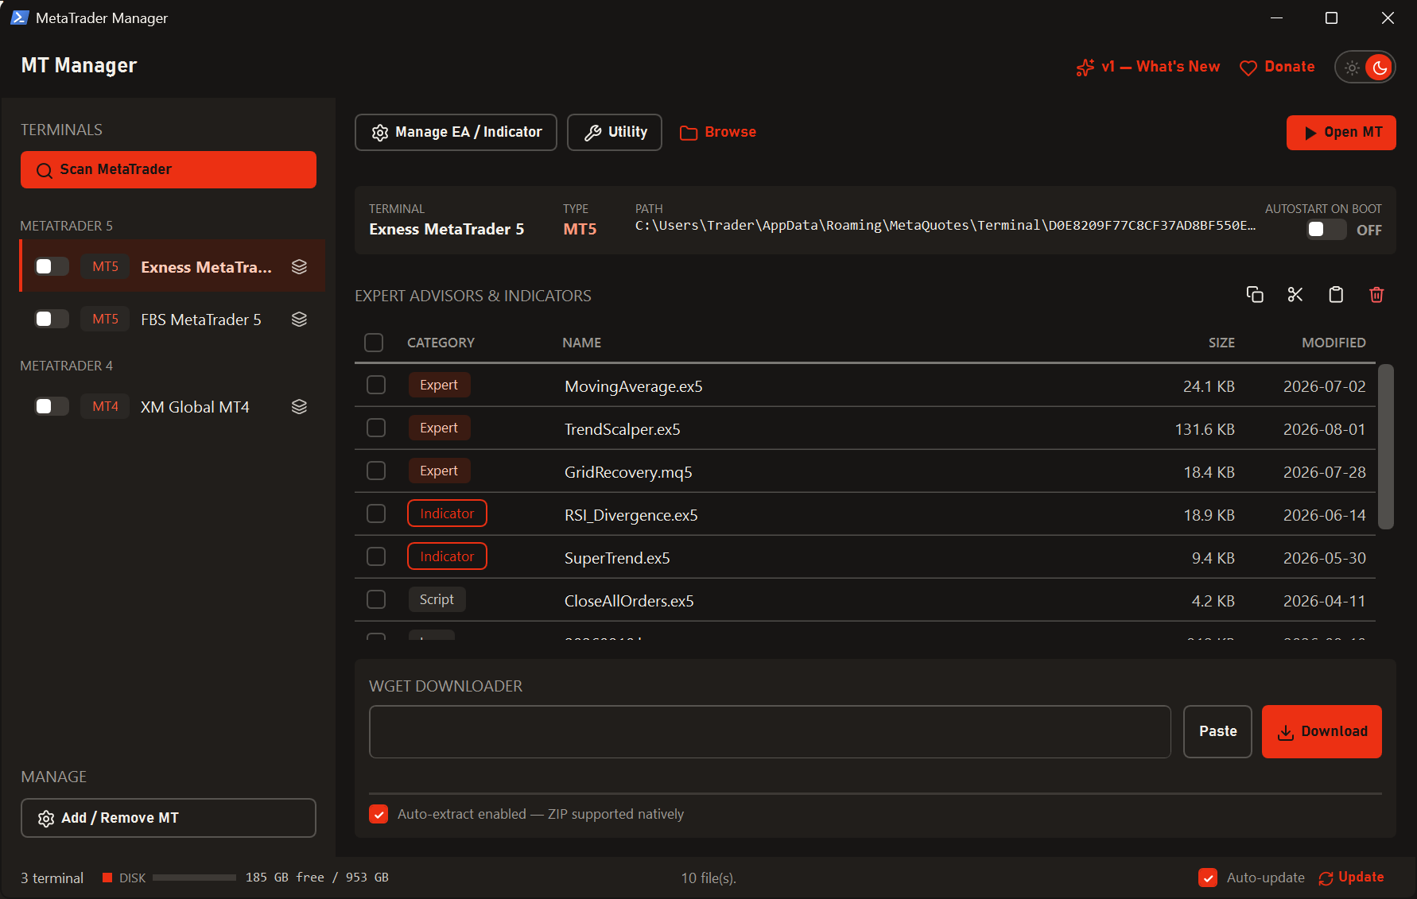Click the file list vertical scrollbar

[1386, 447]
